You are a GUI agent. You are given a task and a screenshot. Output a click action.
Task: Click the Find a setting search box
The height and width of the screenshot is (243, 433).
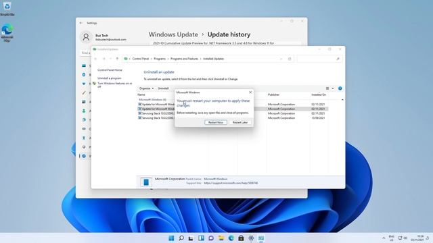(x=86, y=53)
